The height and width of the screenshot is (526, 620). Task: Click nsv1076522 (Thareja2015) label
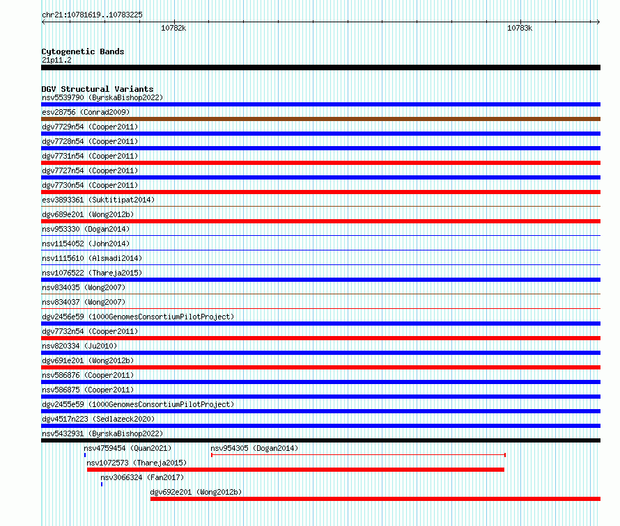point(92,273)
